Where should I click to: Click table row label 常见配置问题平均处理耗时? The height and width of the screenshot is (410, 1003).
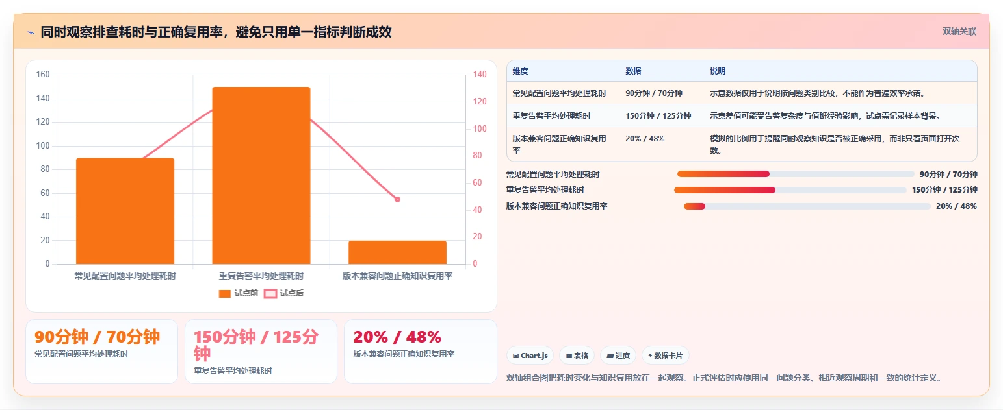tap(559, 93)
